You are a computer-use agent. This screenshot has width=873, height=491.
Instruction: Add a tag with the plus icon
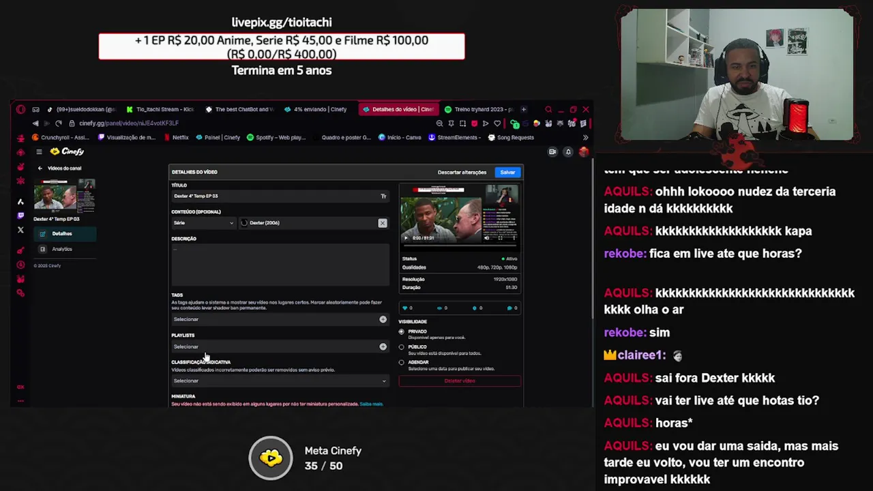coord(383,319)
